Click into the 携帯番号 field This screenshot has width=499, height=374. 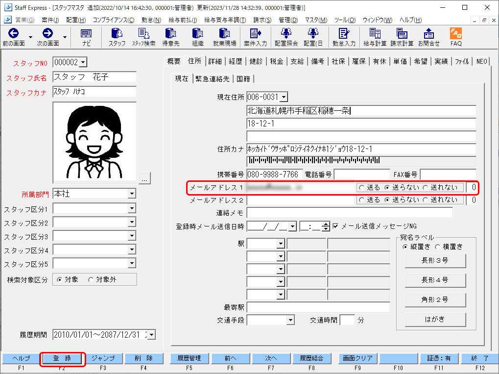click(274, 175)
